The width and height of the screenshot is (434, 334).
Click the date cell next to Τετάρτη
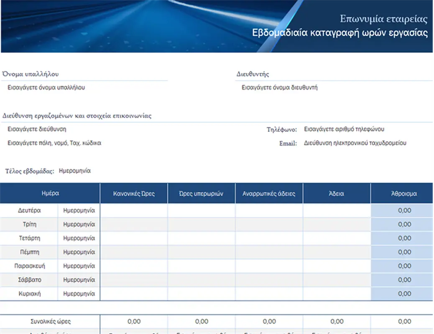click(79, 238)
